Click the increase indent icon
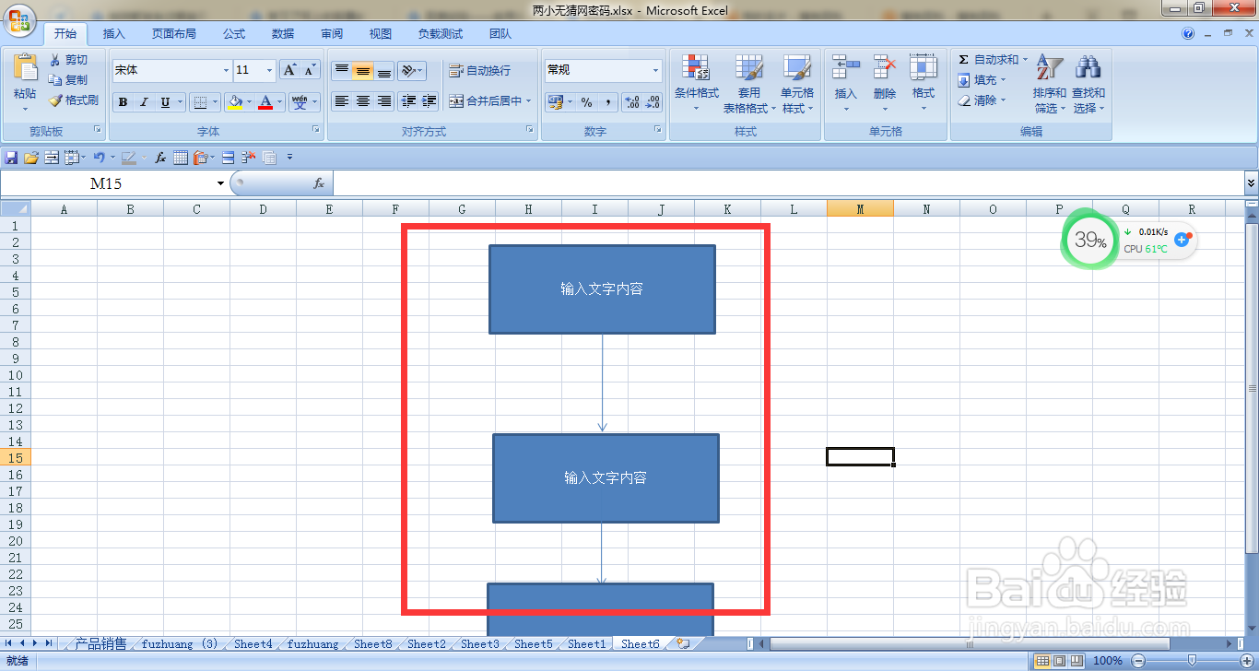The image size is (1259, 671). coord(429,101)
